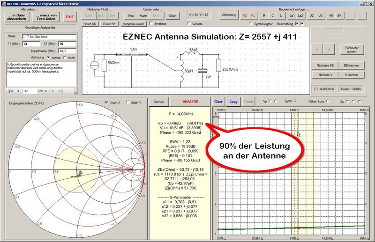Insert transformer element U3
This screenshot has width=375, height=242.
320,15
